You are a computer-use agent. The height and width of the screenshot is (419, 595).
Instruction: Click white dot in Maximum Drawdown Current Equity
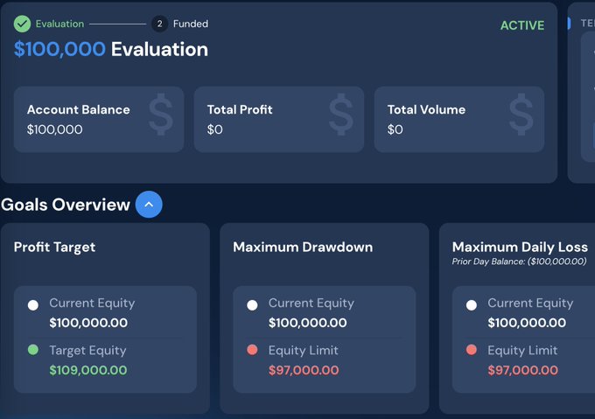[x=252, y=305]
